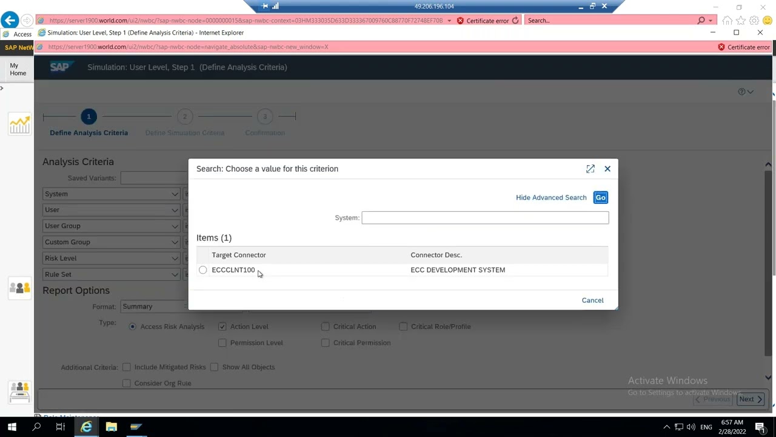
Task: Enable Consider Org Rule checkbox
Action: pos(126,384)
